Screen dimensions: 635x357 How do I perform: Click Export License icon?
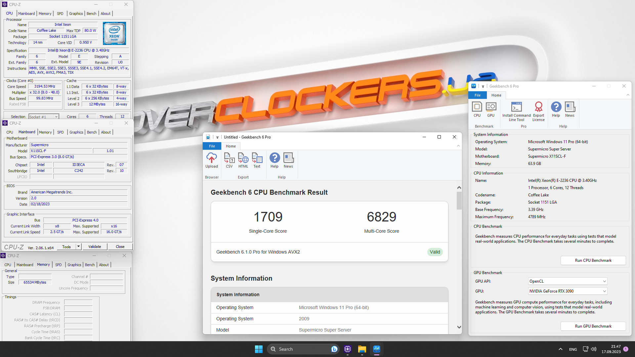tap(538, 112)
